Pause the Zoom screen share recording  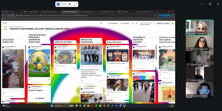pyautogui.click(x=70, y=4)
